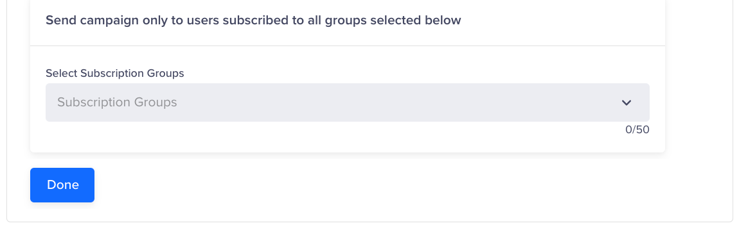Click the Send campaign only heading text

(253, 20)
